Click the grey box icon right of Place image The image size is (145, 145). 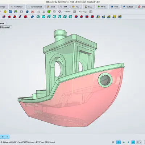click(91, 12)
